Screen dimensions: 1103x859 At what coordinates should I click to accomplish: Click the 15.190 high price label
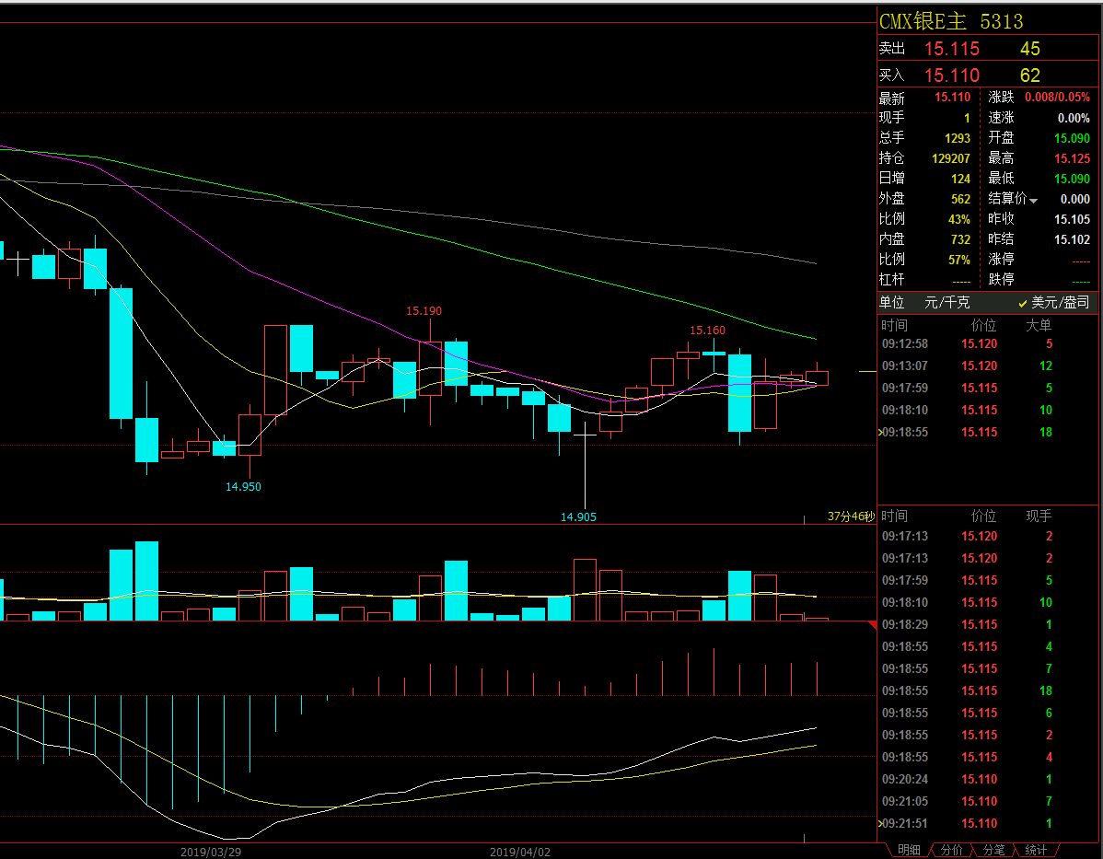click(x=424, y=311)
